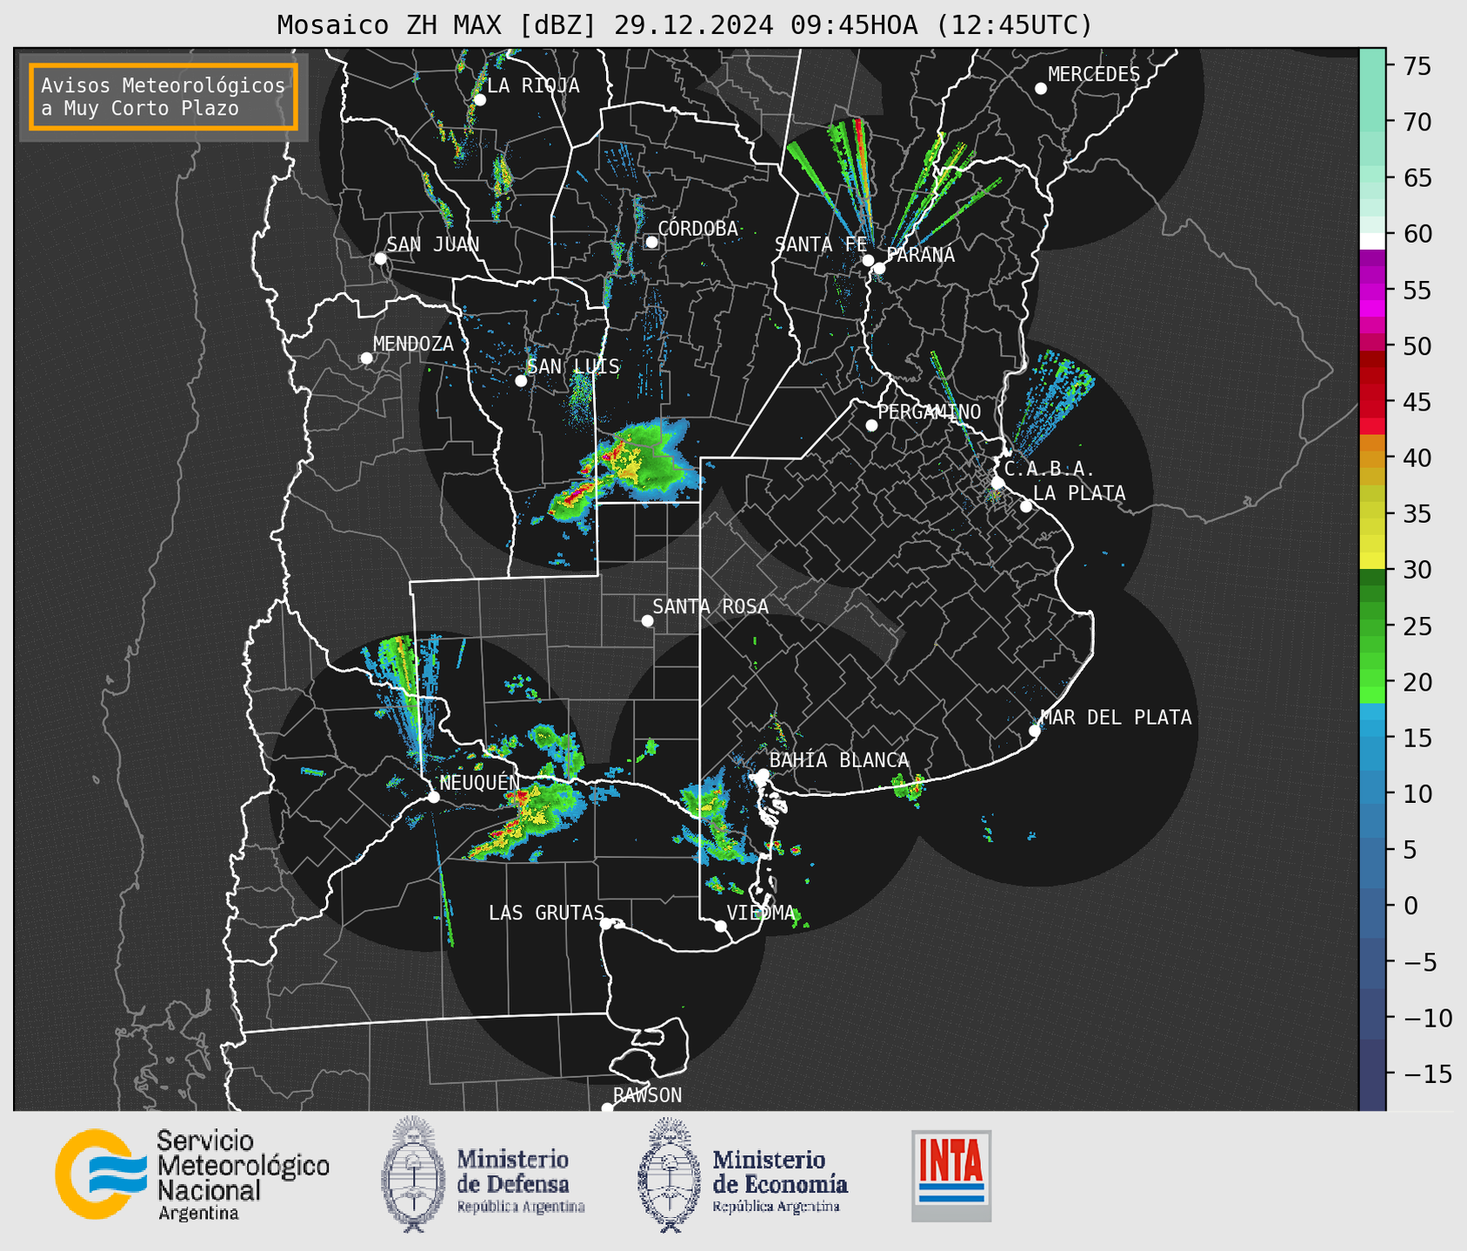Click the SANTA ROSA label text

(710, 606)
